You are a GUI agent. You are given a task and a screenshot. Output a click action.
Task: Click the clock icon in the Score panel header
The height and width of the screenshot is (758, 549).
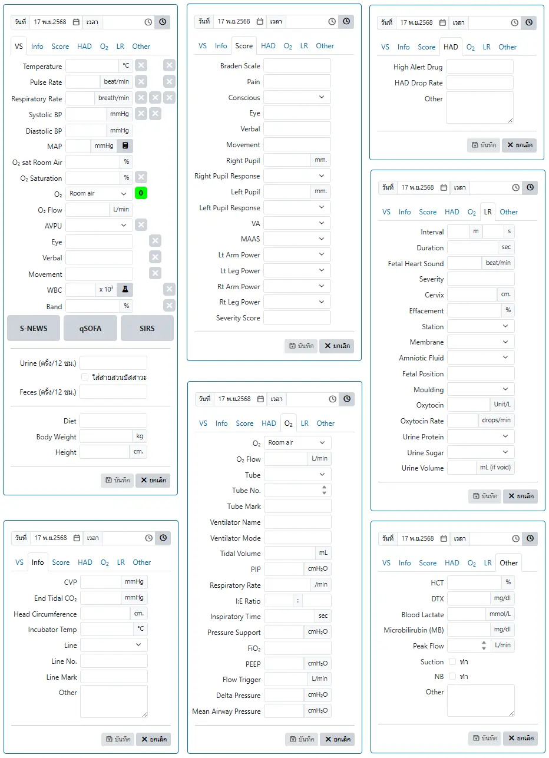click(x=346, y=21)
